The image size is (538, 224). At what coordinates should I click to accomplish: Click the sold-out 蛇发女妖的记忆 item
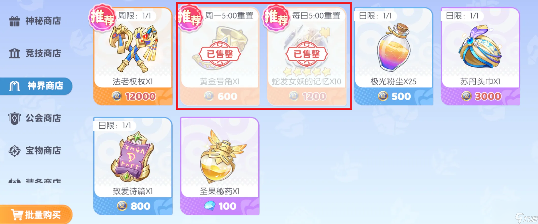(x=307, y=56)
